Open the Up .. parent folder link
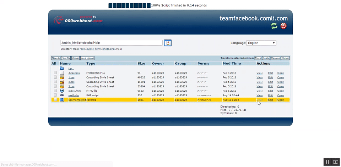Image resolution: width=341 pixels, height=167 pixels. click(x=71, y=69)
